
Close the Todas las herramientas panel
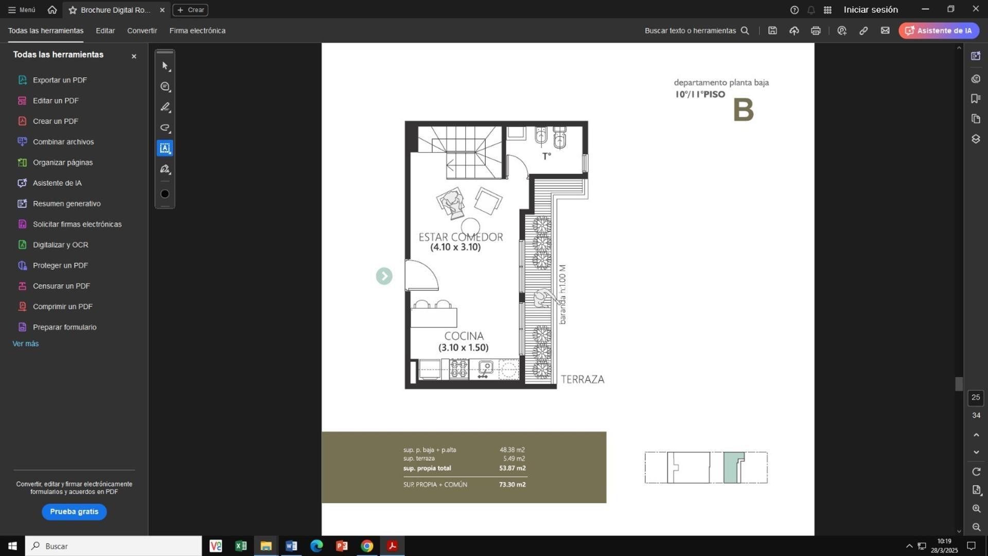[x=134, y=56]
